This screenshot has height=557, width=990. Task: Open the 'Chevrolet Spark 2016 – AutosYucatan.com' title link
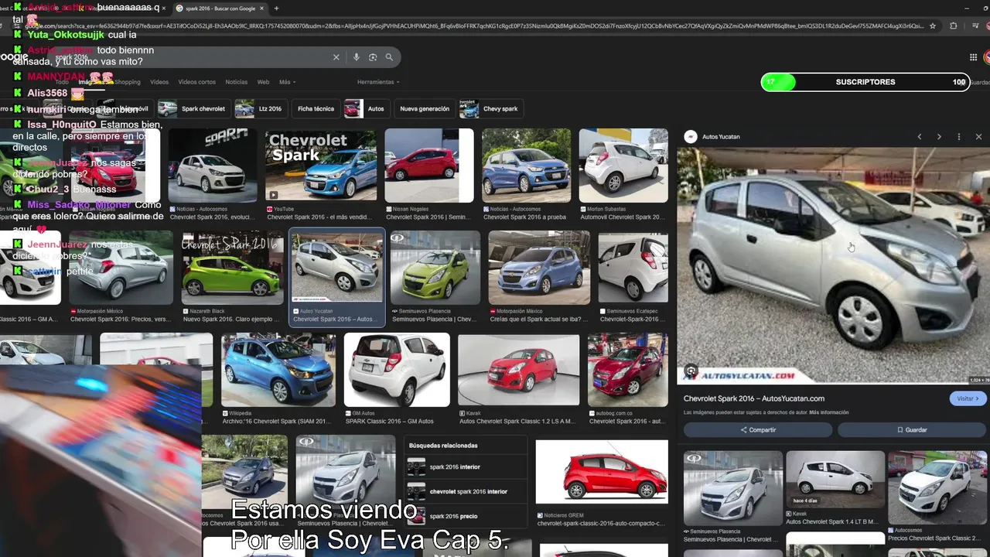pos(754,398)
